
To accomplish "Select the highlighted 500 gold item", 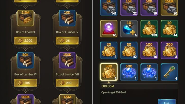I will (x=109, y=72).
